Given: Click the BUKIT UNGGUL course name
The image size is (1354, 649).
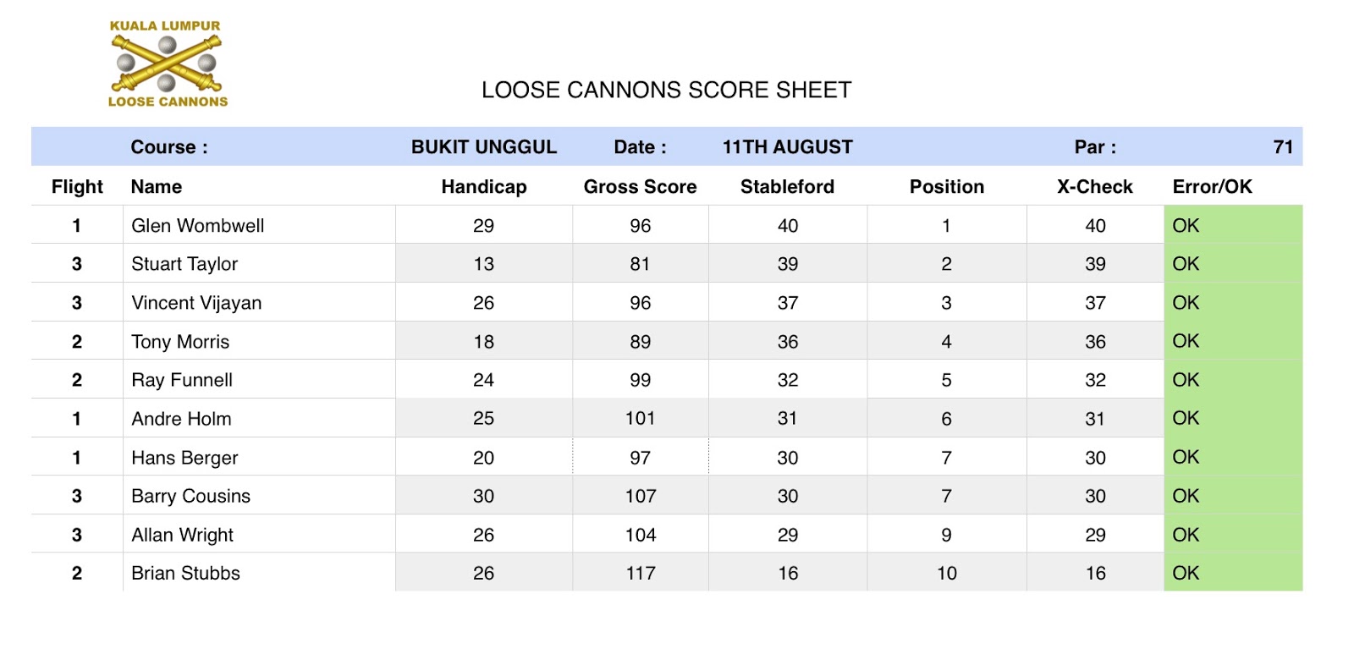Looking at the screenshot, I should click(483, 147).
